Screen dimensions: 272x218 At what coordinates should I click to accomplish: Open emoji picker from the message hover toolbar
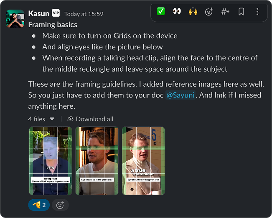tap(209, 12)
